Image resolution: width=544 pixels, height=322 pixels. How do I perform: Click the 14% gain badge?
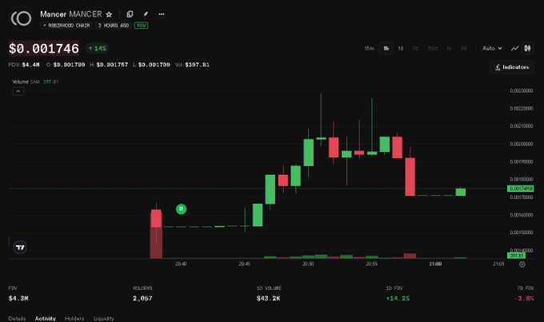click(x=97, y=49)
